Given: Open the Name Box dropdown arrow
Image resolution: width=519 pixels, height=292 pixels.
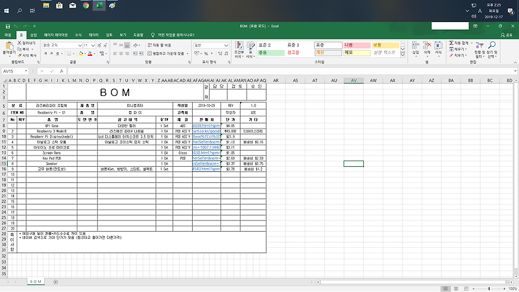Looking at the screenshot, I should (x=26, y=71).
